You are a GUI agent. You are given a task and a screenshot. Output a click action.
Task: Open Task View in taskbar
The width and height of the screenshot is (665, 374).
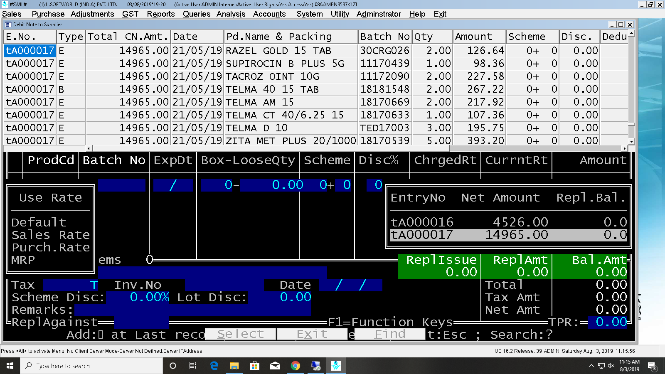coord(193,366)
